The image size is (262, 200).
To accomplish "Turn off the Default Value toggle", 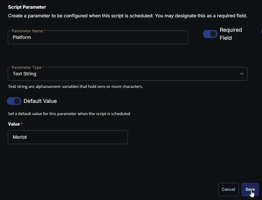I will click(14, 101).
